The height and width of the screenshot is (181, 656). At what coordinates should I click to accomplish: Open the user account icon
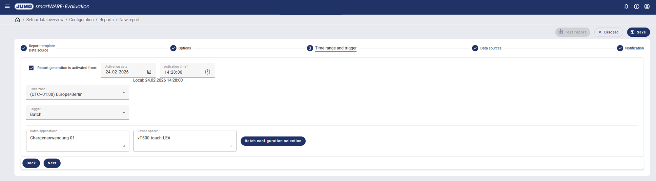647,7
